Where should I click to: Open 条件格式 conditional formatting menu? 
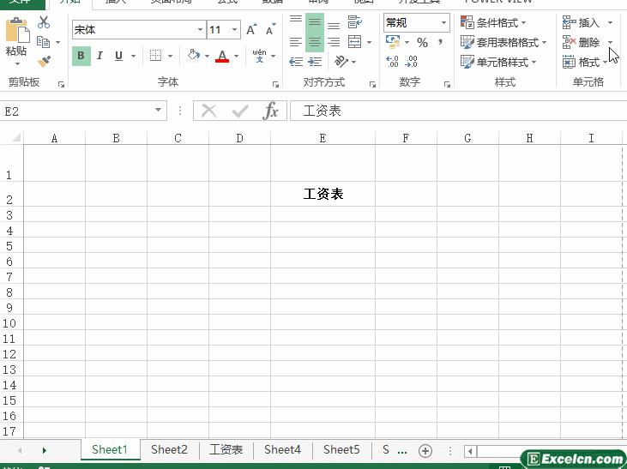[493, 23]
